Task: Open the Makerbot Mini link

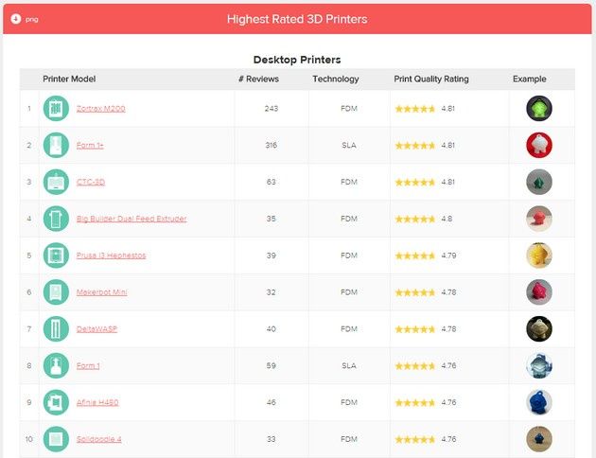Action: pos(101,292)
